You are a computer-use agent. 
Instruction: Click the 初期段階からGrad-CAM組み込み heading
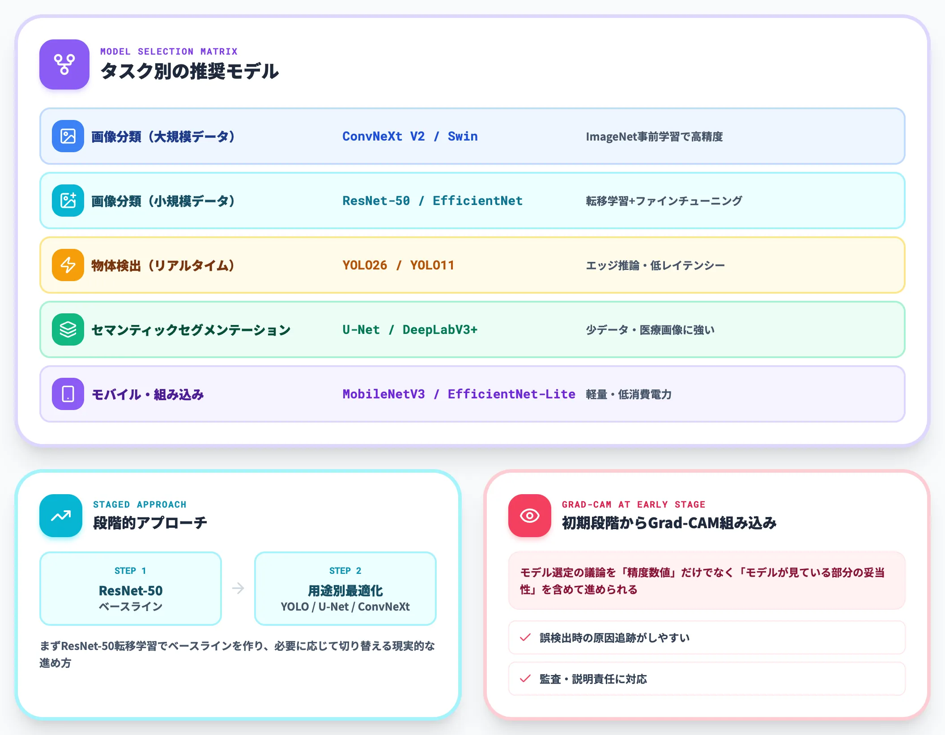(669, 523)
